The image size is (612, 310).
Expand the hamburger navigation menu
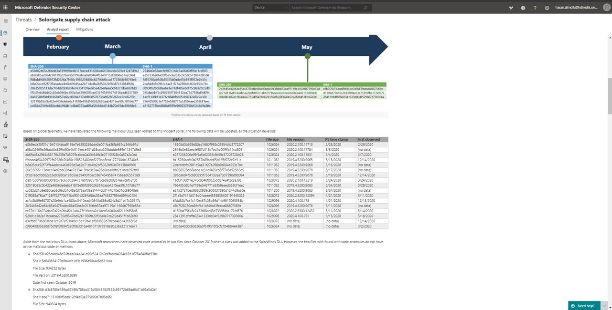pos(6,21)
